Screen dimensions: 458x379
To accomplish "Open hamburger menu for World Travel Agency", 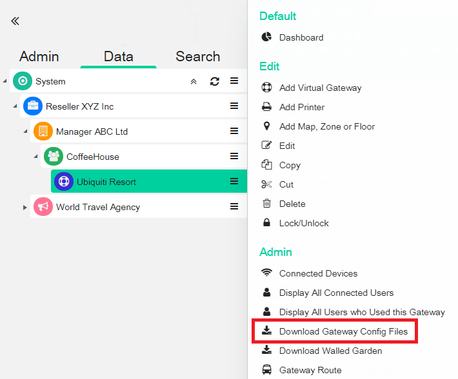I will (x=234, y=207).
